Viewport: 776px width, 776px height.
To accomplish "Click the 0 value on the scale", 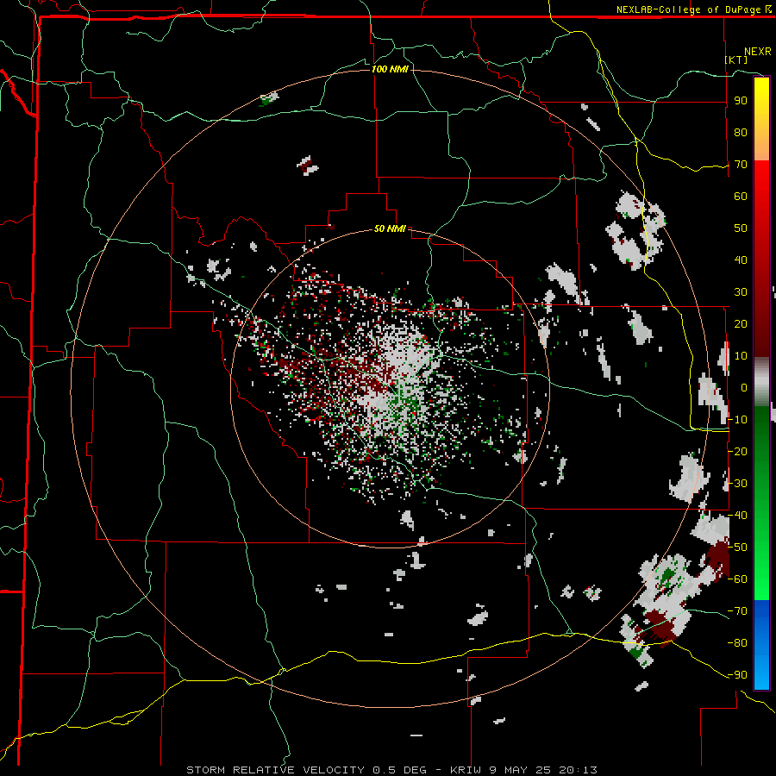I will (744, 387).
